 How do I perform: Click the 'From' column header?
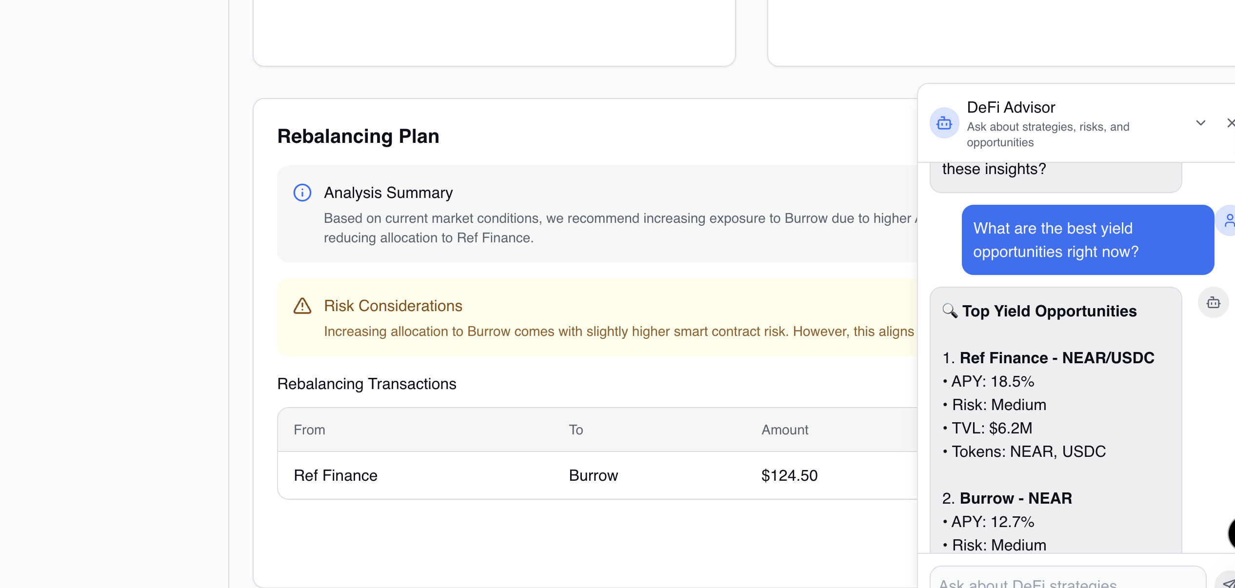[309, 430]
